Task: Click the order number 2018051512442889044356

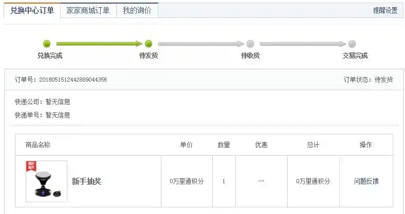Action: 73,80
